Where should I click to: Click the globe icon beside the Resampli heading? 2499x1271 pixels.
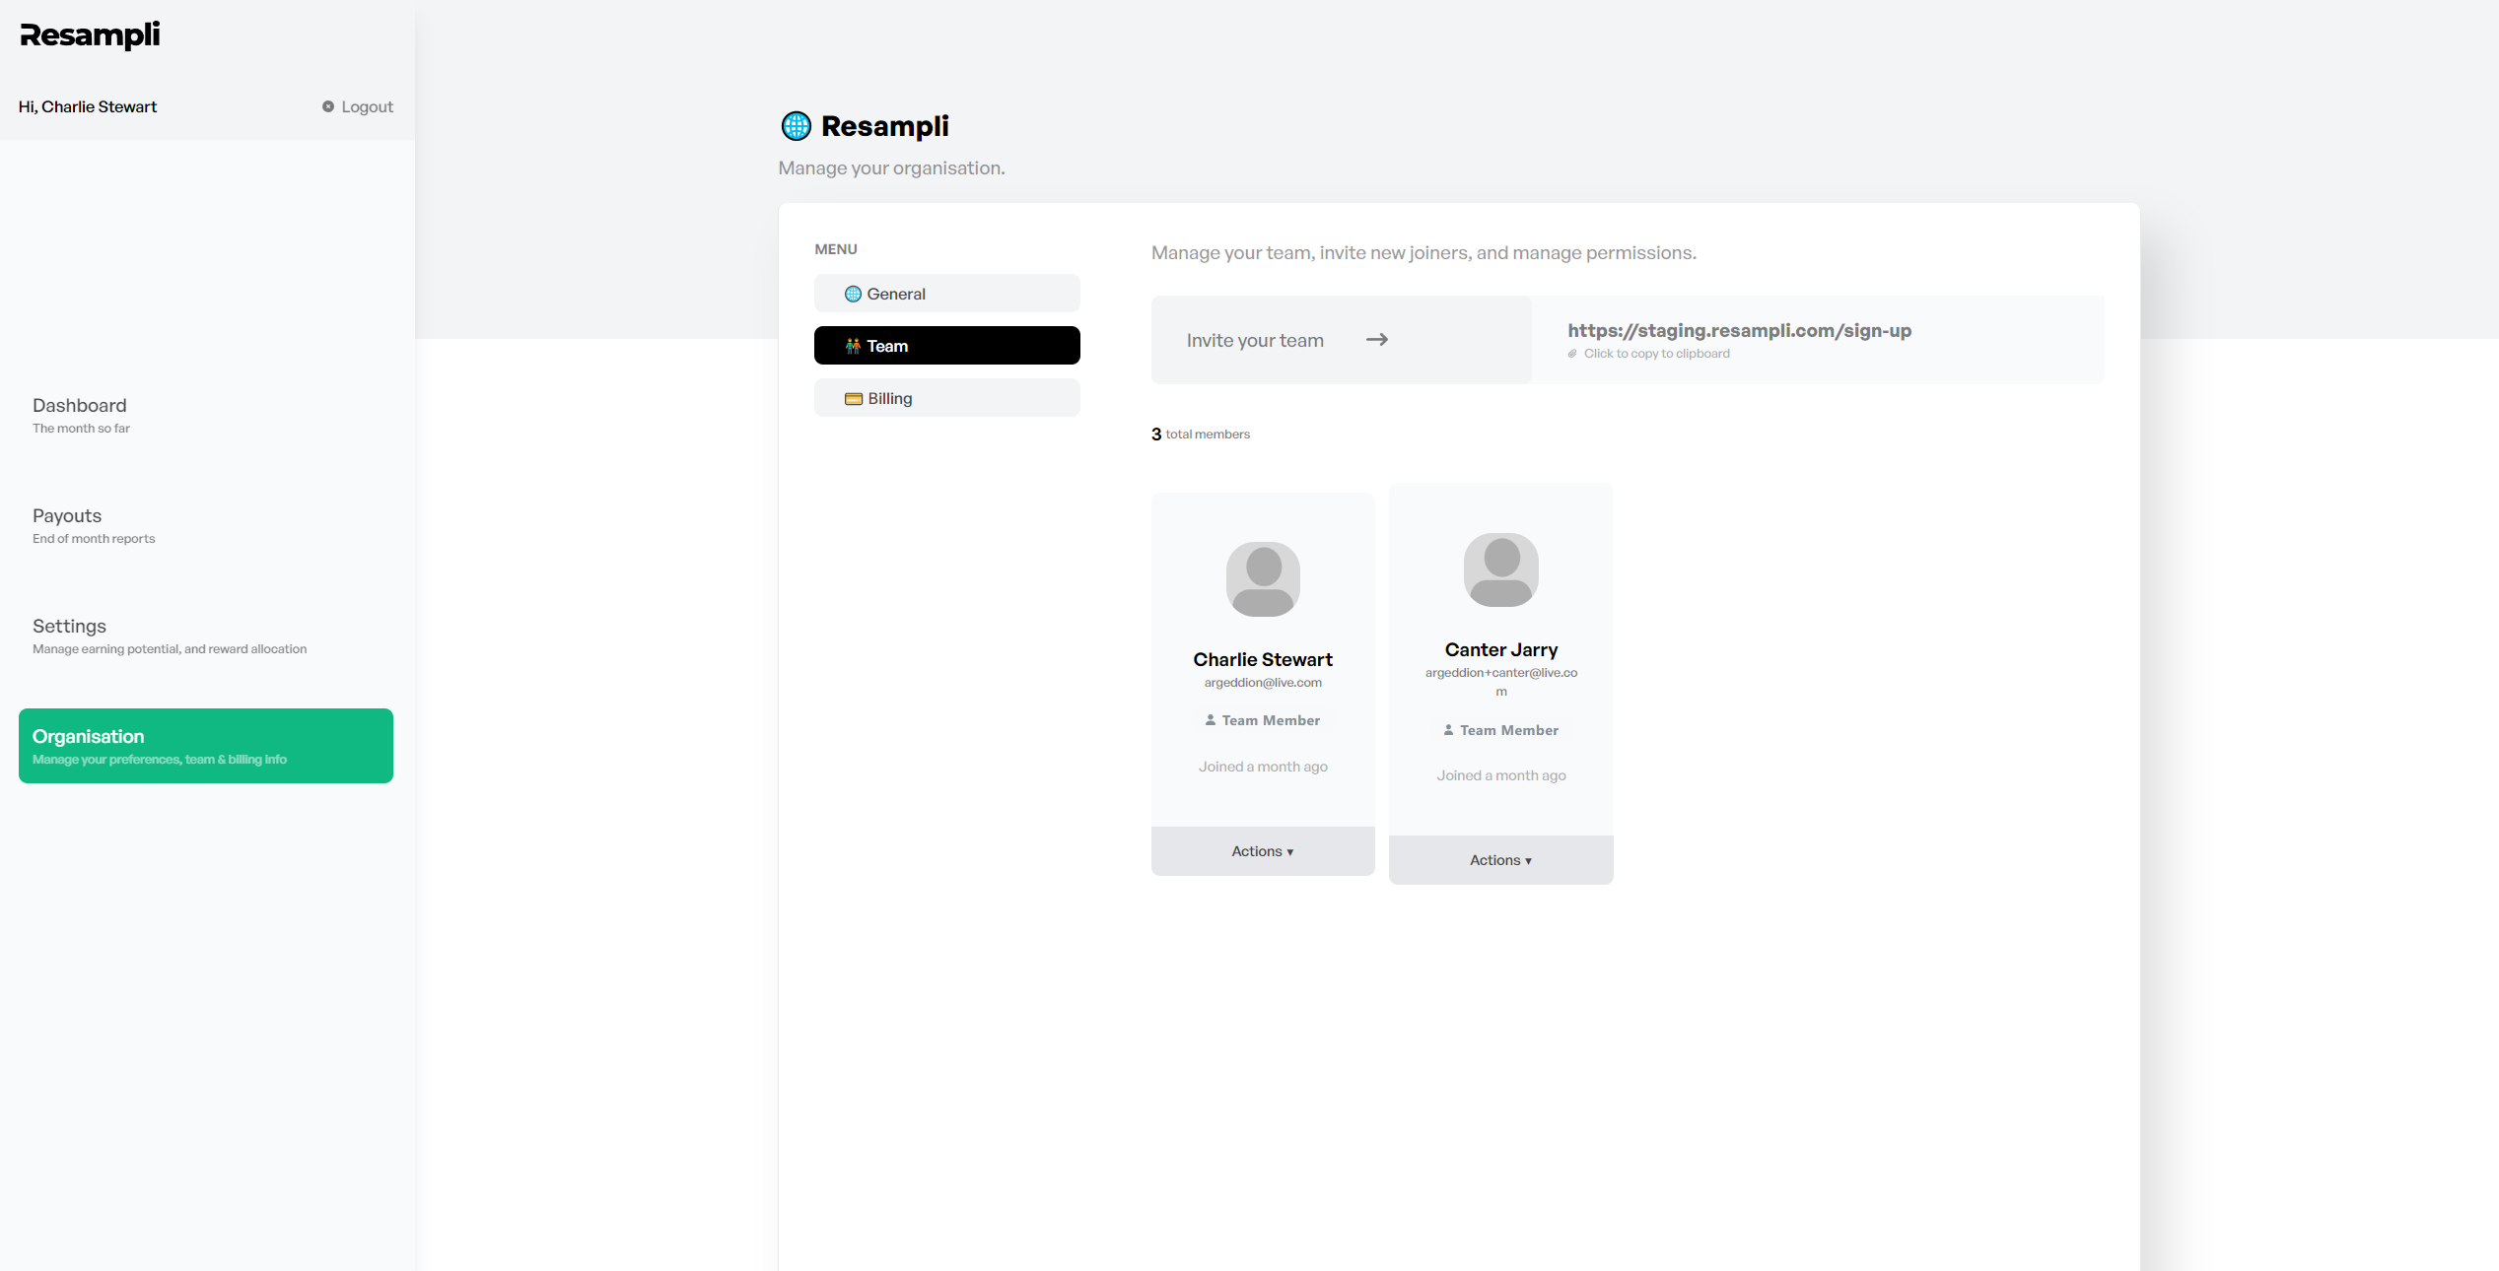tap(797, 126)
